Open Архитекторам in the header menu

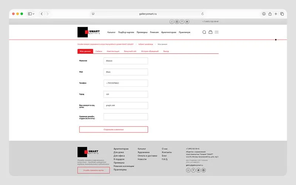169,32
